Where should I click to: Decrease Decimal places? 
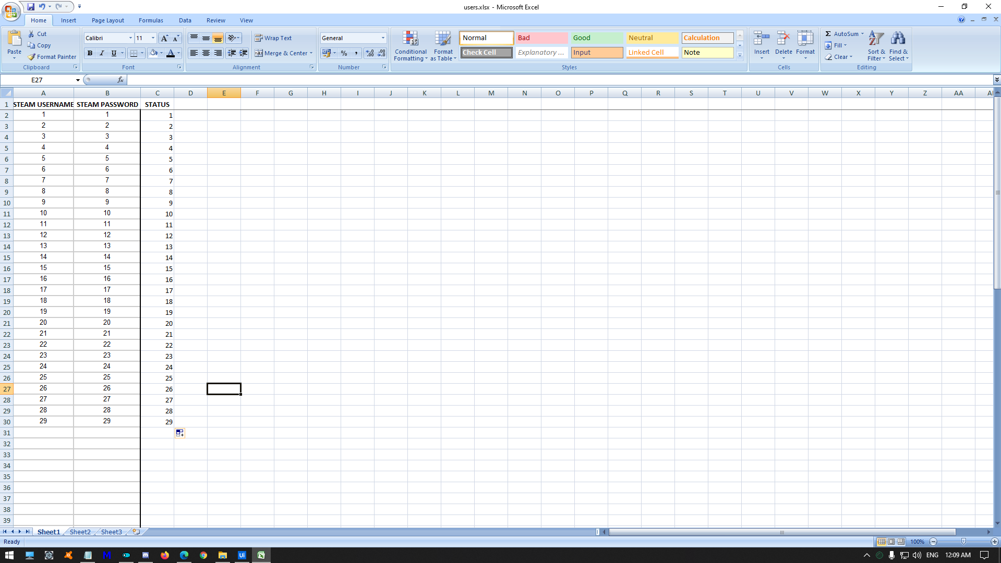[382, 53]
